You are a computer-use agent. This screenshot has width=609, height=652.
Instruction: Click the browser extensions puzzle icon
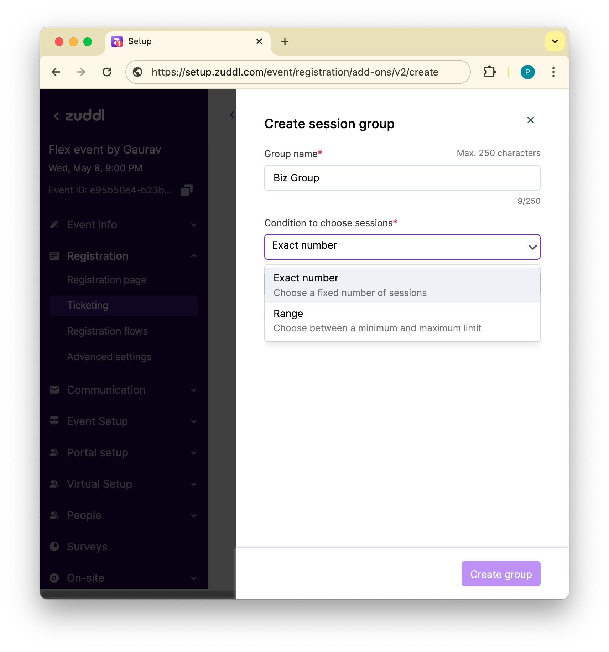[490, 72]
